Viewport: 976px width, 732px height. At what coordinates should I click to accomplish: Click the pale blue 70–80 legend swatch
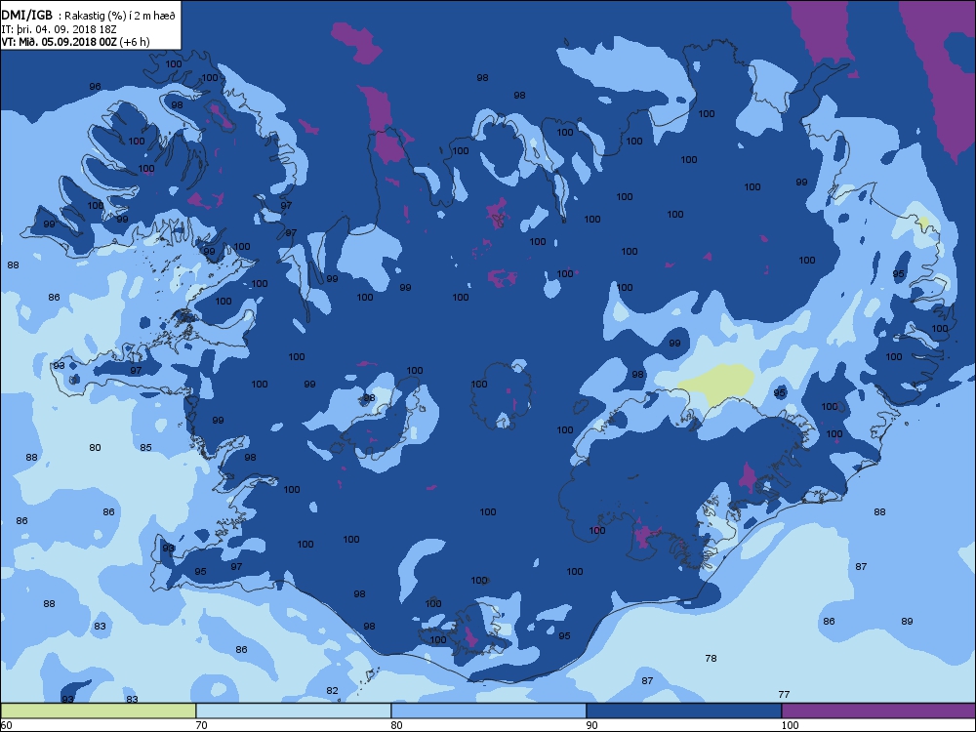click(293, 711)
